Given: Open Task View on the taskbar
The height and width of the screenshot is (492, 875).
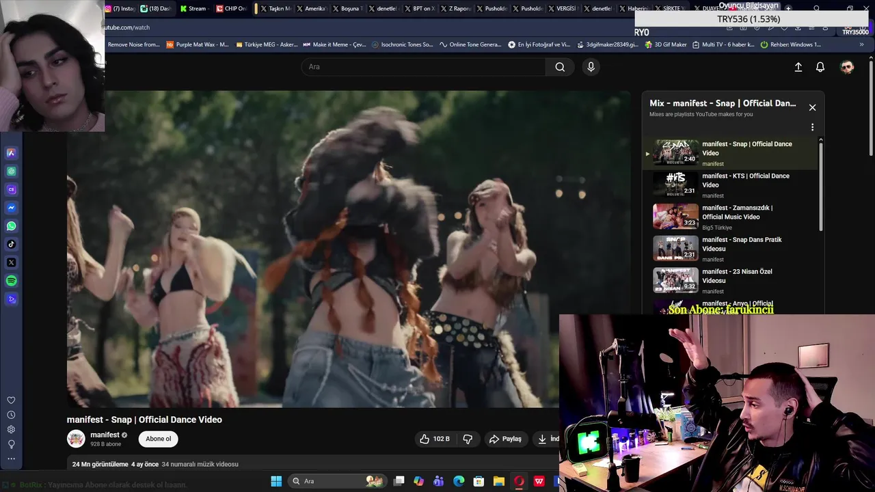Looking at the screenshot, I should click(399, 481).
